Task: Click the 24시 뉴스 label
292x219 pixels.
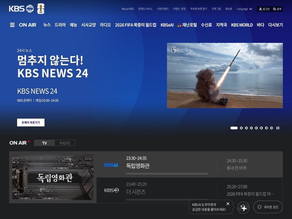Action: (x=24, y=50)
